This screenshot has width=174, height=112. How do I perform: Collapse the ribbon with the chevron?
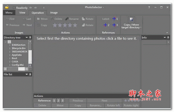[167, 33]
